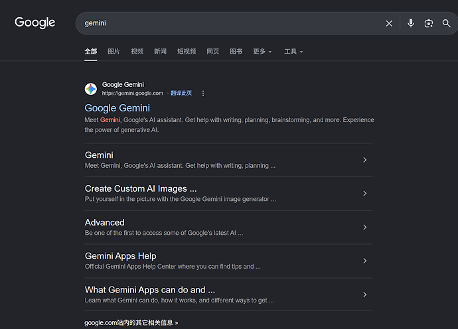
Task: Open What Gemini Apps can do sitelink
Action: [x=150, y=290]
